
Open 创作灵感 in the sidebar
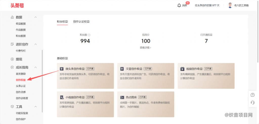click(21, 92)
